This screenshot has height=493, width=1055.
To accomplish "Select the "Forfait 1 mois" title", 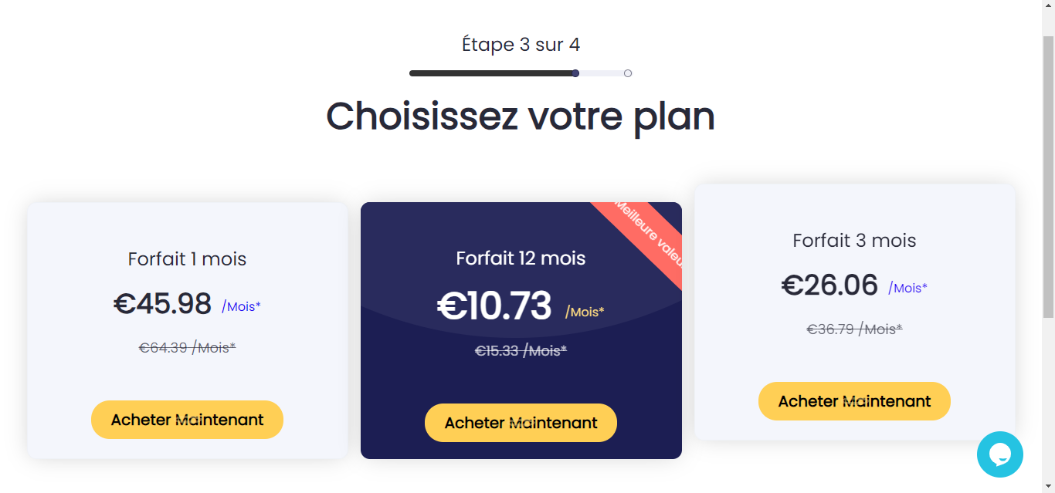I will (x=187, y=258).
